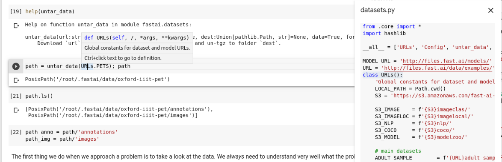Image resolution: width=502 pixels, height=162 pixels.
Task: Click output icon of help(untar_data) cell
Action: pyautogui.click(x=16, y=26)
